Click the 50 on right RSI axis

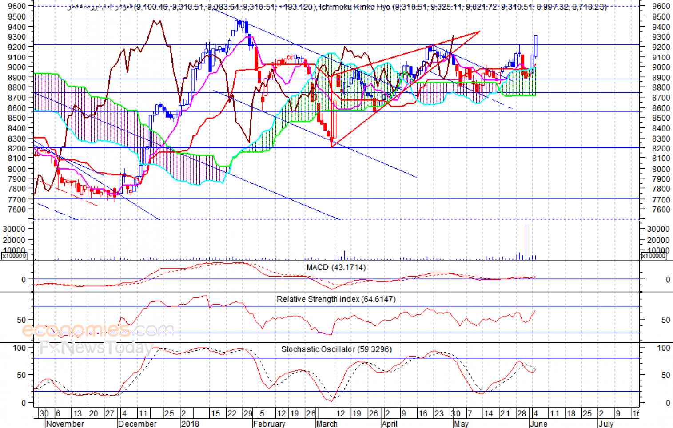click(x=665, y=320)
